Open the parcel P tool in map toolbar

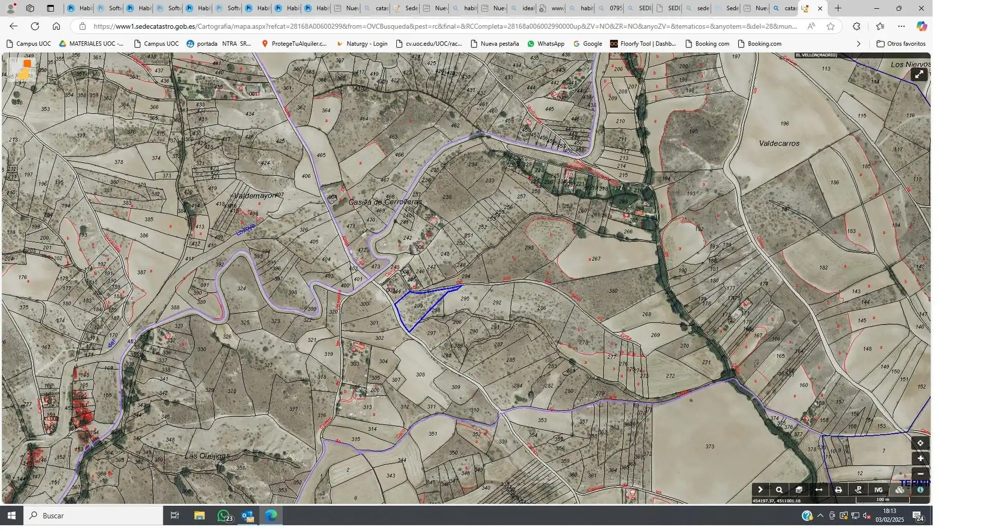[x=858, y=490]
